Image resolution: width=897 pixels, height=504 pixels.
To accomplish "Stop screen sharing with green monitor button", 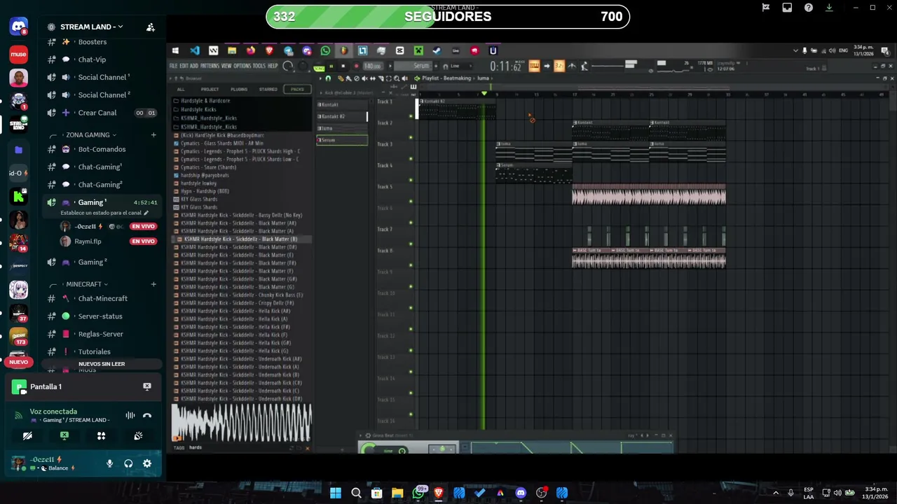I will (64, 435).
